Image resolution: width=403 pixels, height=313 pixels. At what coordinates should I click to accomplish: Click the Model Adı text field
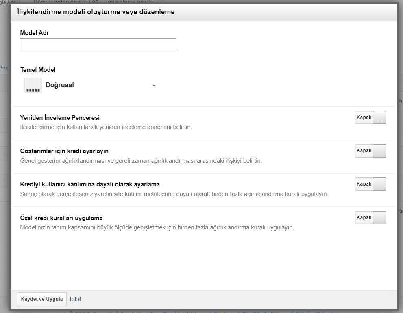(98, 44)
